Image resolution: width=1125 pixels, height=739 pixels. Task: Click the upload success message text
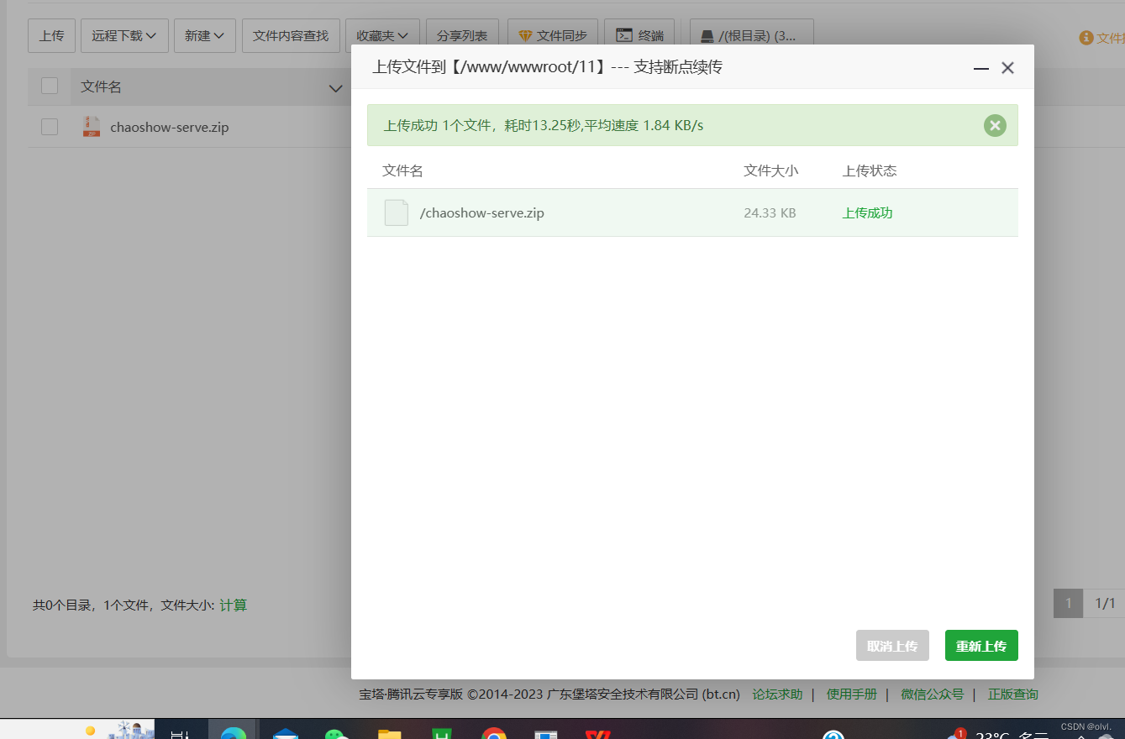[x=544, y=126]
